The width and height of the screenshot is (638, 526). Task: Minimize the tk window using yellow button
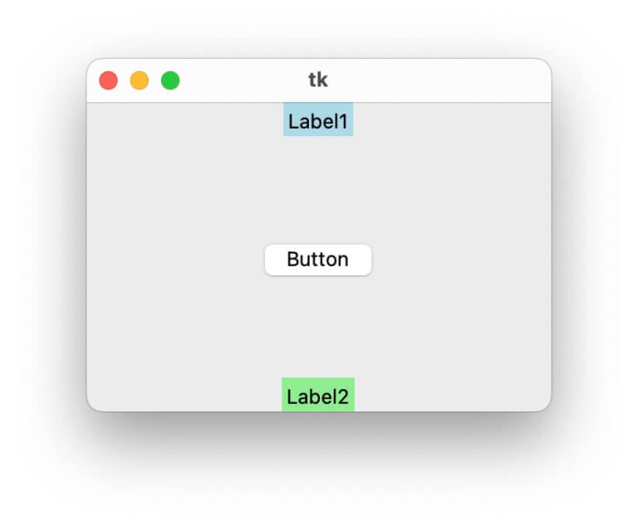tap(140, 80)
